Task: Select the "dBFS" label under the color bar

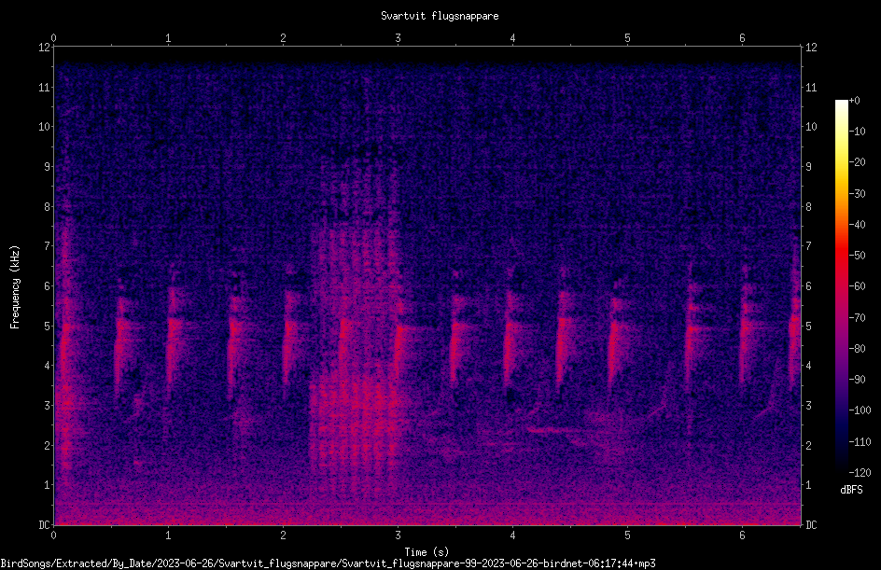Action: click(851, 490)
